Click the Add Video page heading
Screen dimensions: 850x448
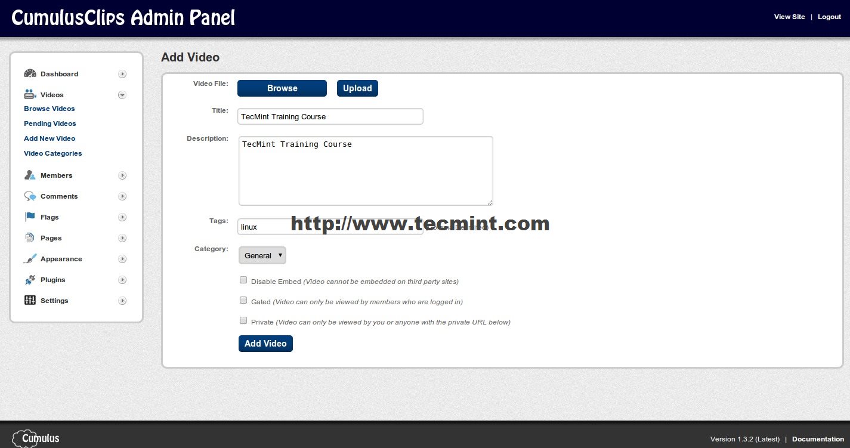click(190, 57)
